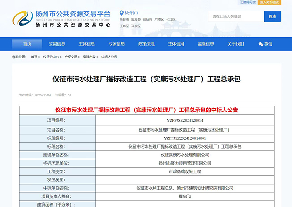This screenshot has height=207, width=292.
Task: Open the 高邮市 district link
Action: coord(124,19)
